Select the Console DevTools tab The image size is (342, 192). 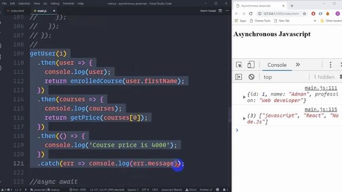point(277,65)
